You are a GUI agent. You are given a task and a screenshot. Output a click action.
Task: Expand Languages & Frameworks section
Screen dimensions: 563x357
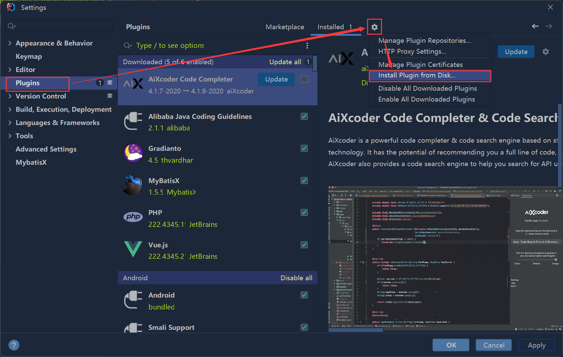coord(10,123)
